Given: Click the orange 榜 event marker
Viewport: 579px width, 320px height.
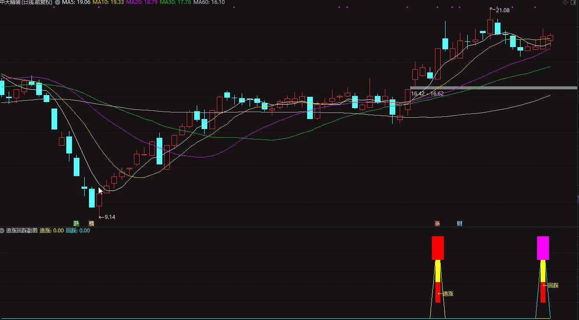Looking at the screenshot, I should pyautogui.click(x=91, y=224).
